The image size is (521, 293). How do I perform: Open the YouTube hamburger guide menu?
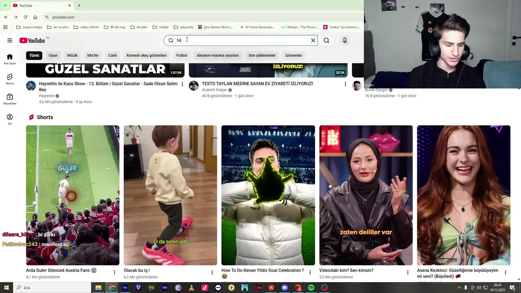[x=10, y=40]
